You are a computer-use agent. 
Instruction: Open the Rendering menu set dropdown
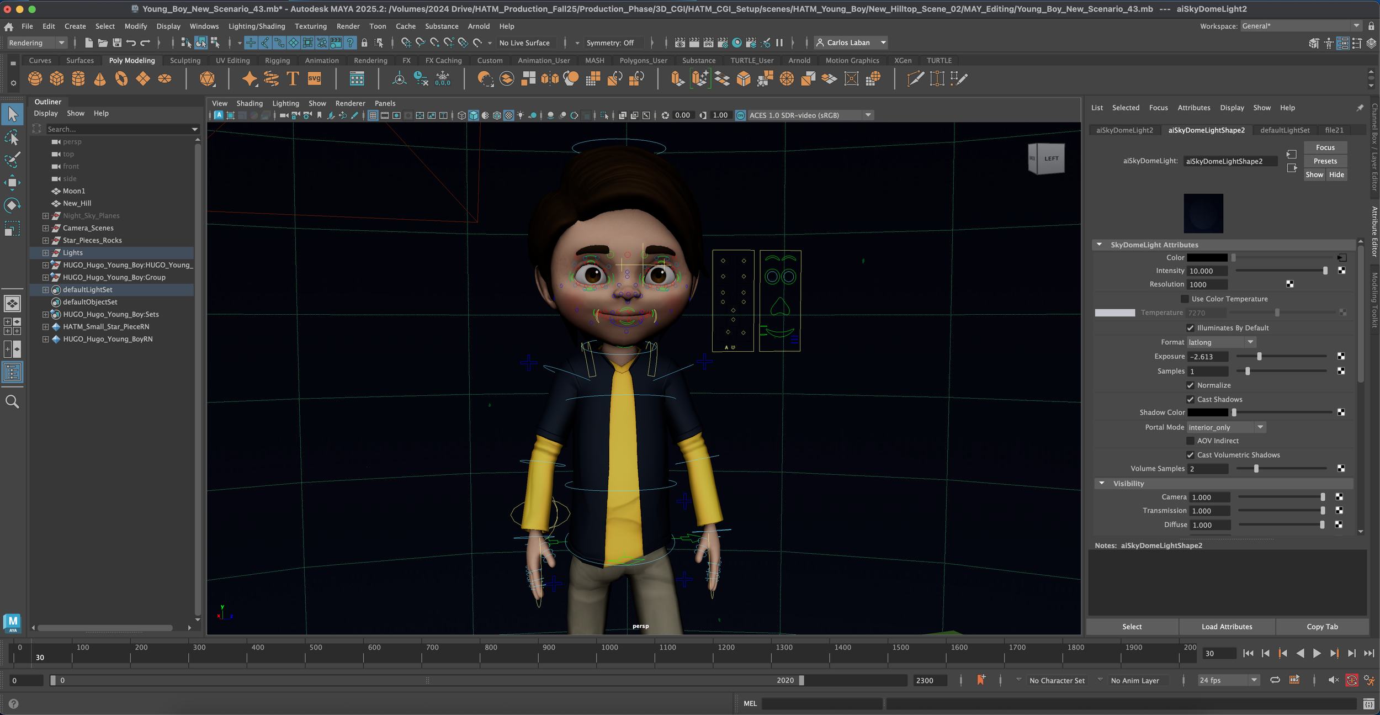tap(37, 43)
